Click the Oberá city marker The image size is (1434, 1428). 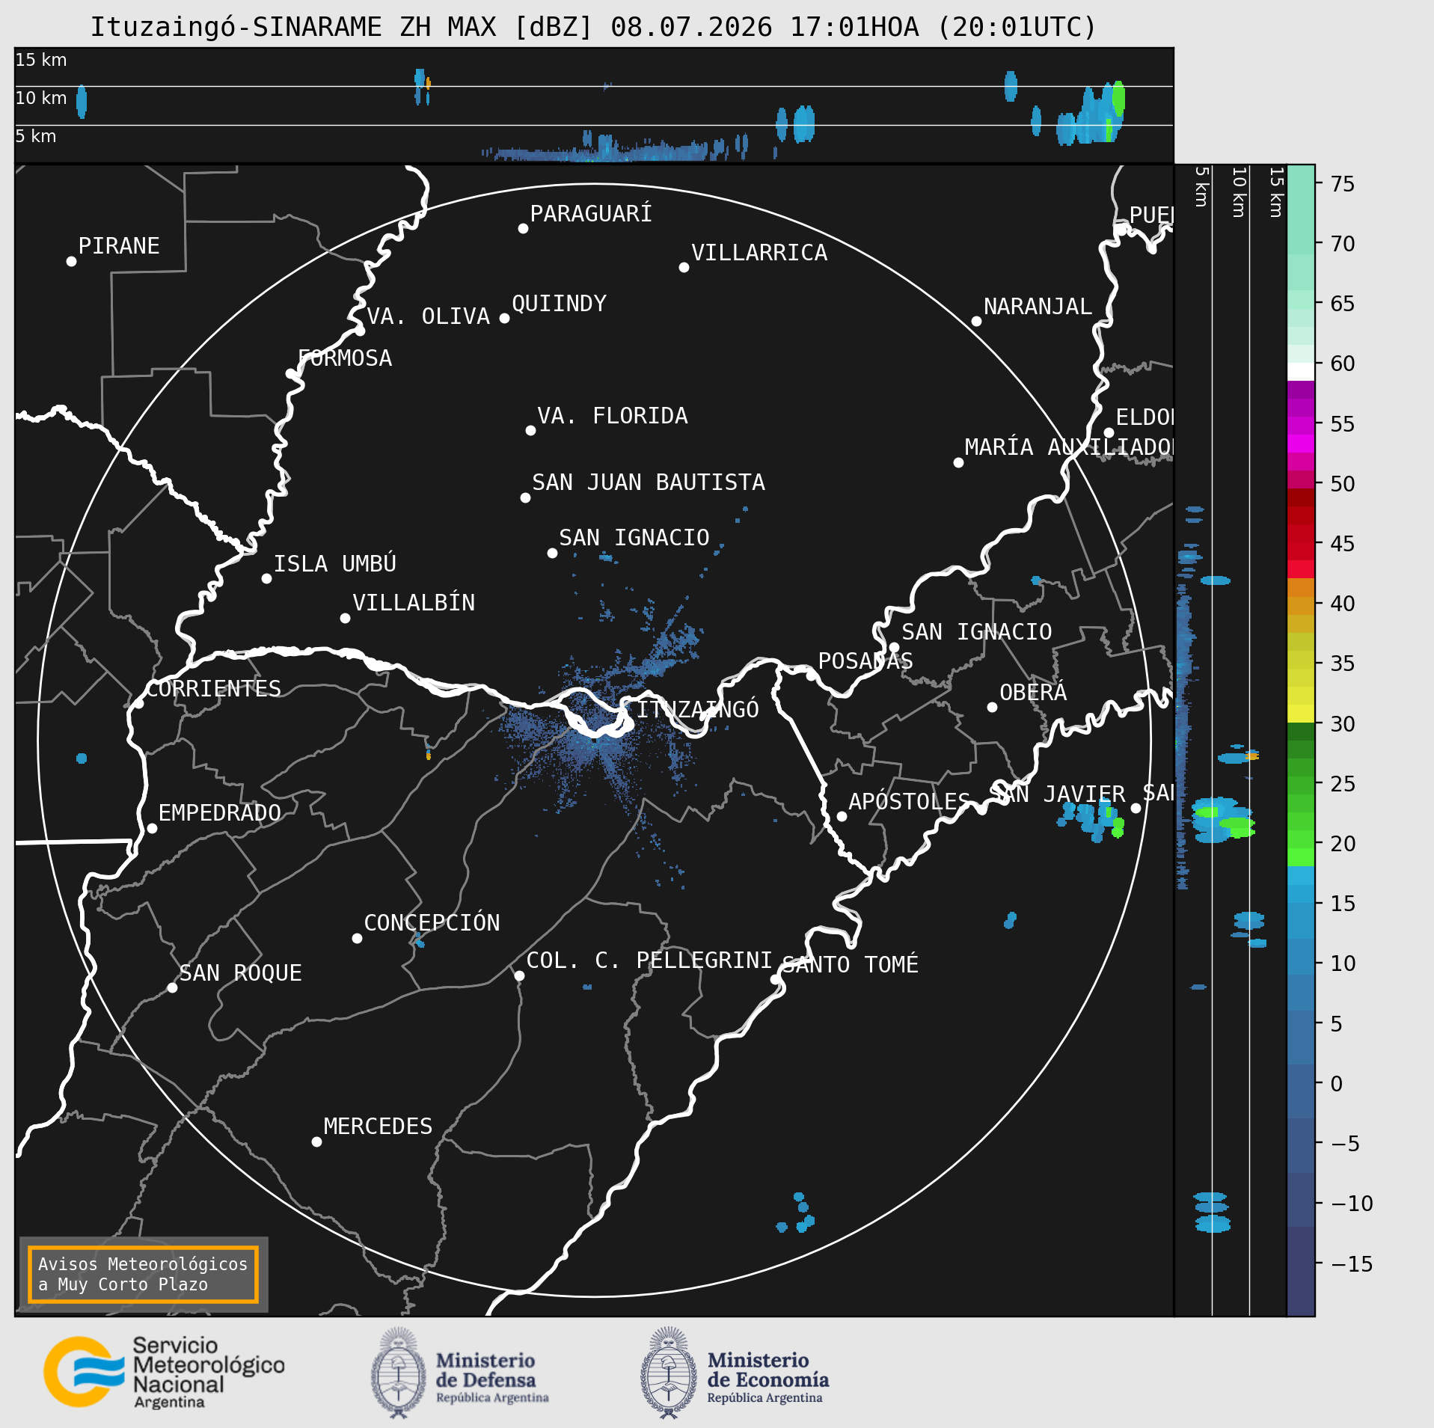point(992,707)
